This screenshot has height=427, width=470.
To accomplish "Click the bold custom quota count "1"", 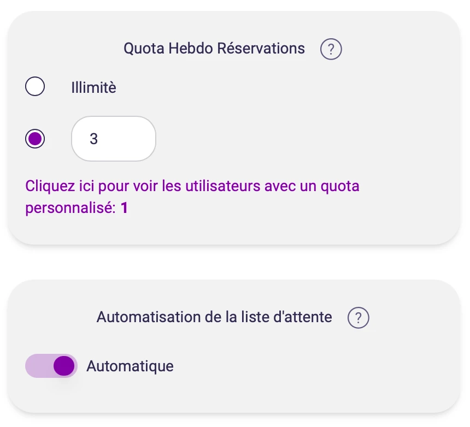I will click(125, 209).
